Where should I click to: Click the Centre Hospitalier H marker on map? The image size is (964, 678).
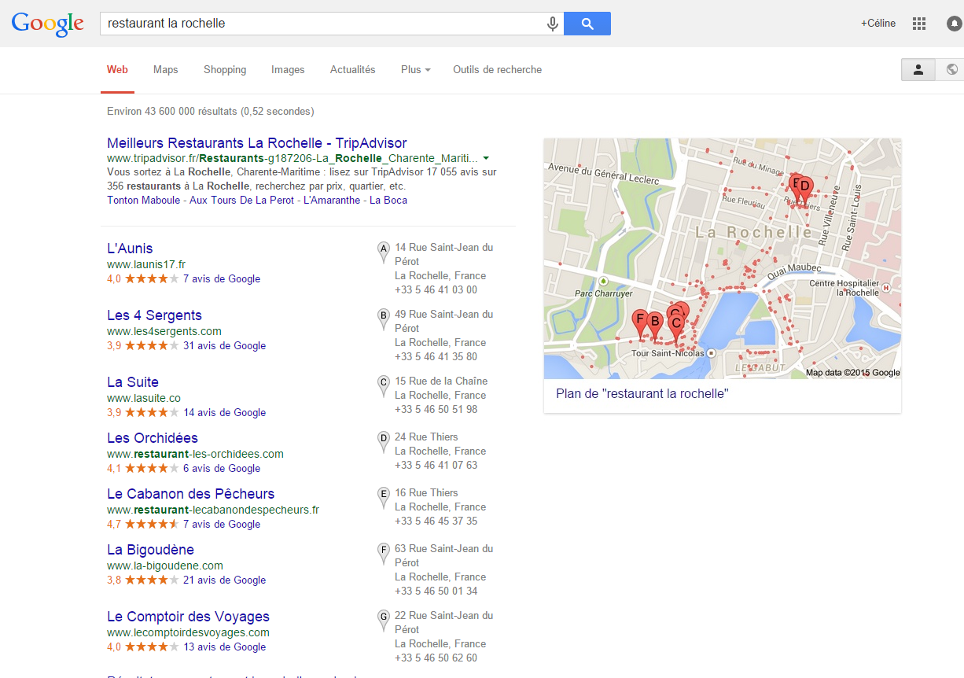click(886, 288)
